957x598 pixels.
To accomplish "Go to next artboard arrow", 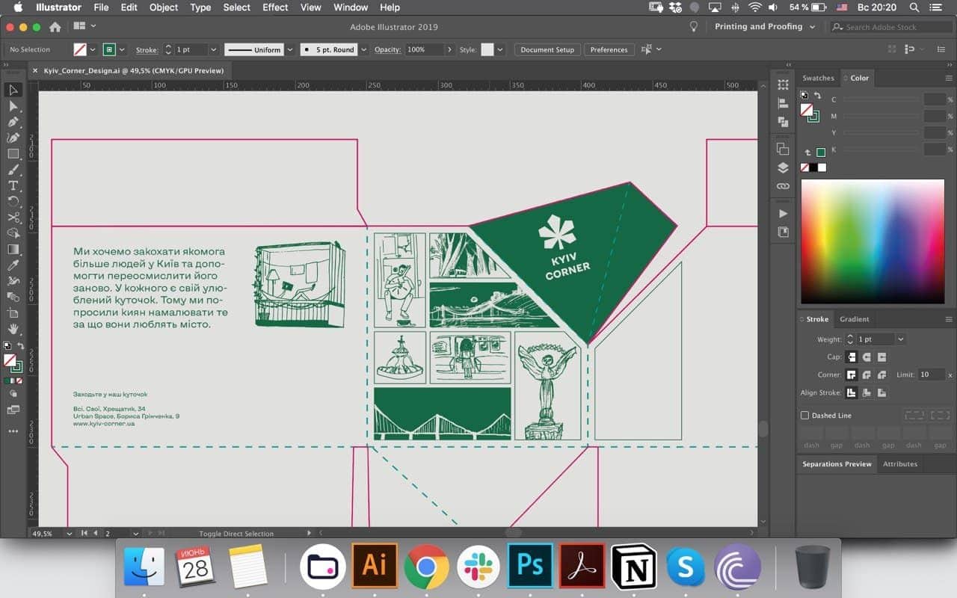I will (x=150, y=534).
